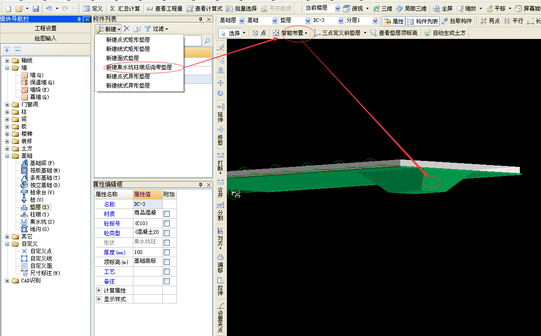Undo the last action
Screen dimensions: 541x336
tap(49, 8)
